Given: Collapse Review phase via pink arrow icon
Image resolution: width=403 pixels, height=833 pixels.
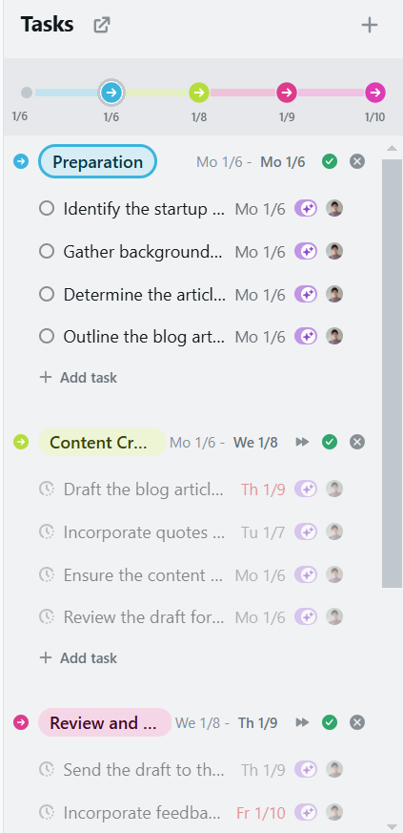Looking at the screenshot, I should click(21, 722).
